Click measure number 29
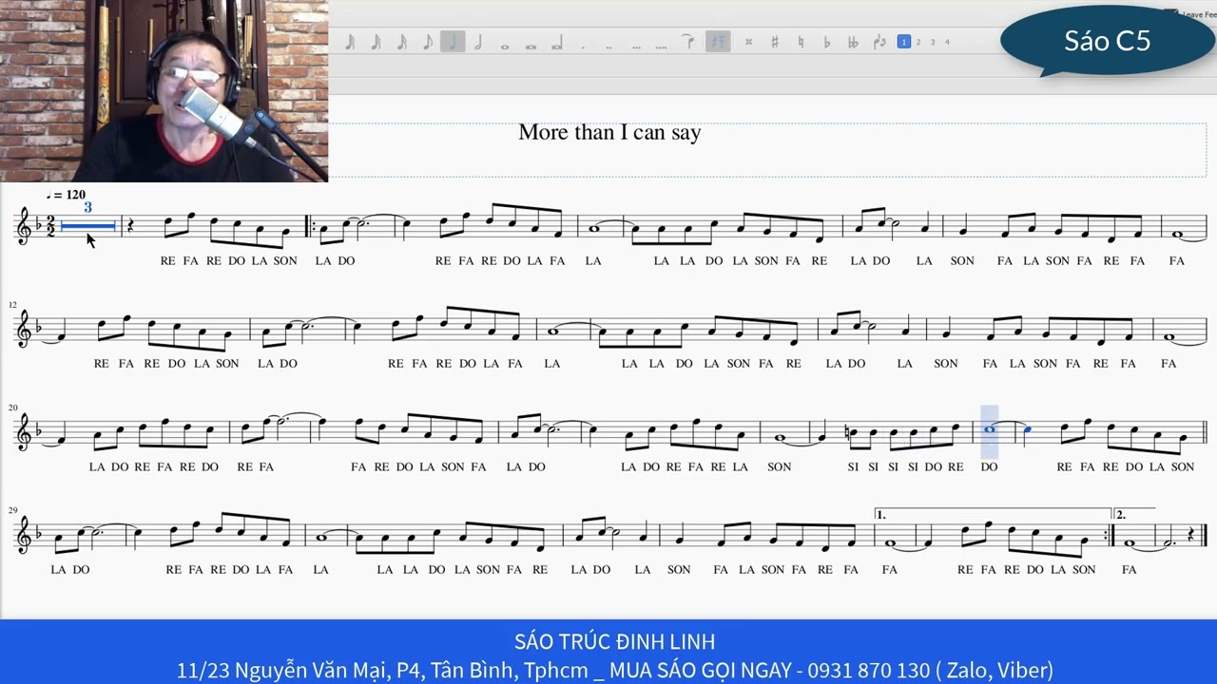The width and height of the screenshot is (1217, 684). coord(12,510)
